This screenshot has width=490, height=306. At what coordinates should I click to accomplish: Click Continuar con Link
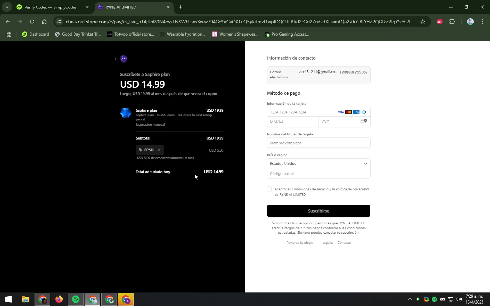353,72
